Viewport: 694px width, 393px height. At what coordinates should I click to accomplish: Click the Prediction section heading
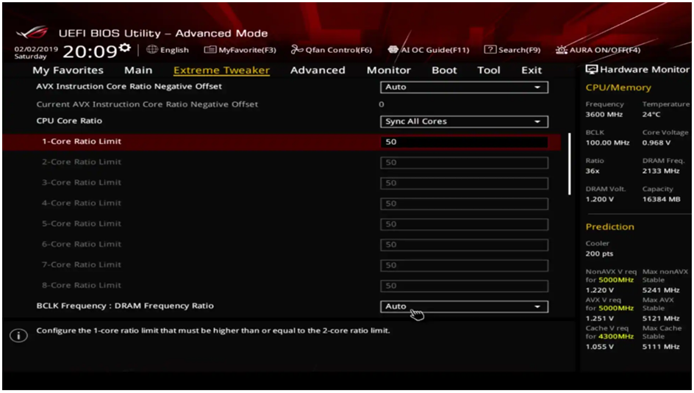click(x=609, y=227)
